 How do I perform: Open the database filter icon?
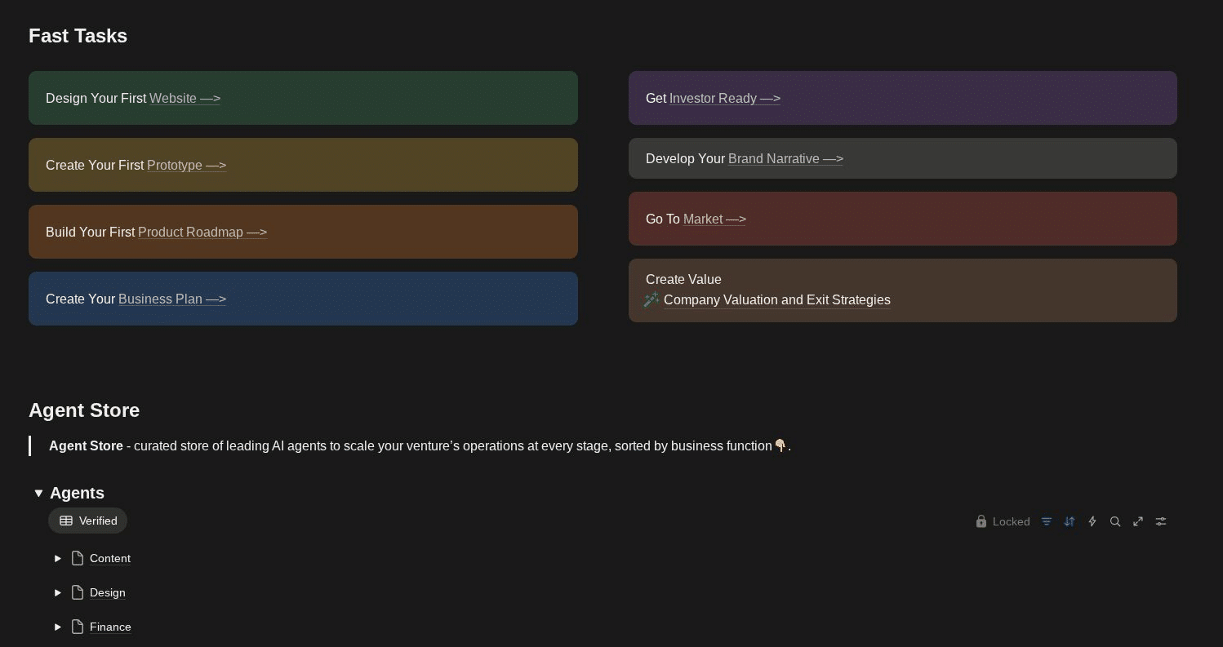pyautogui.click(x=1047, y=521)
